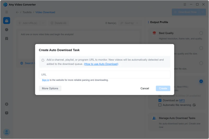The width and height of the screenshot is (209, 139).
Task: Select the radio button for balanced quality and file size
Action: click(201, 48)
